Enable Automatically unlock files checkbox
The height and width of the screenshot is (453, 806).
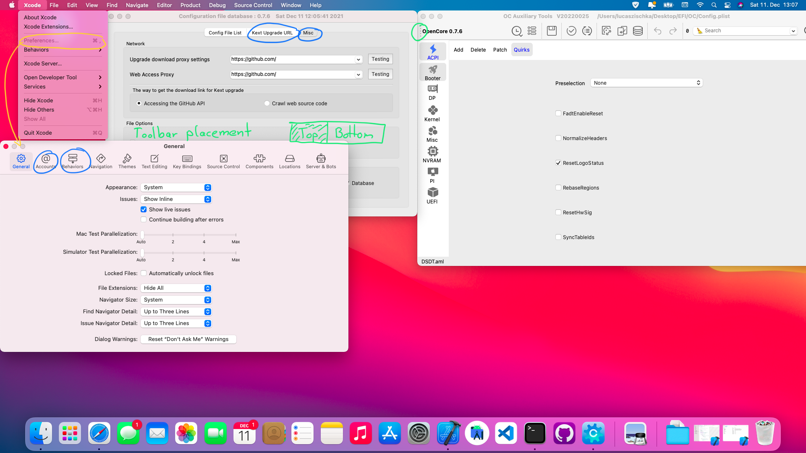[x=144, y=273]
